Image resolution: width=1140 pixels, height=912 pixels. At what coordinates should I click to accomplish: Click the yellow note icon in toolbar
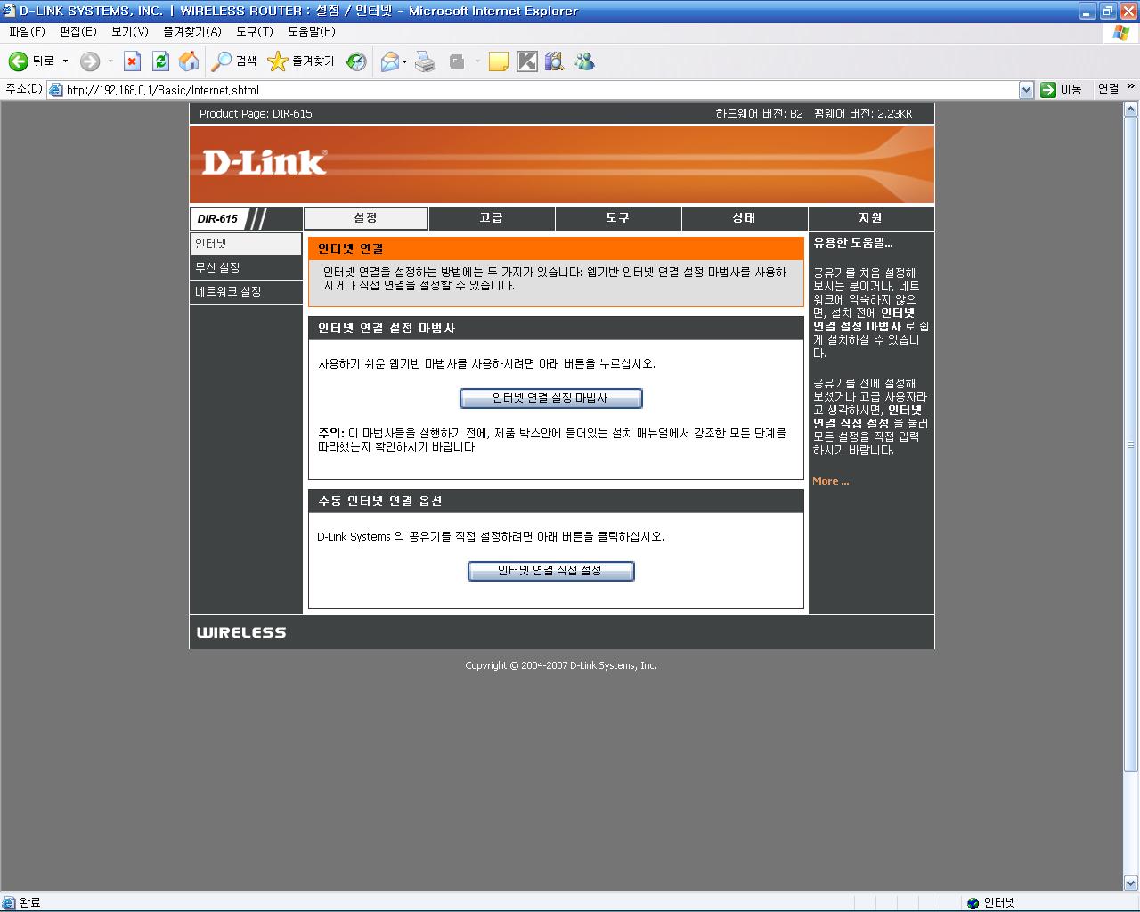tap(499, 61)
